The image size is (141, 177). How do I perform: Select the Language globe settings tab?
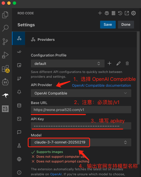point(19,159)
